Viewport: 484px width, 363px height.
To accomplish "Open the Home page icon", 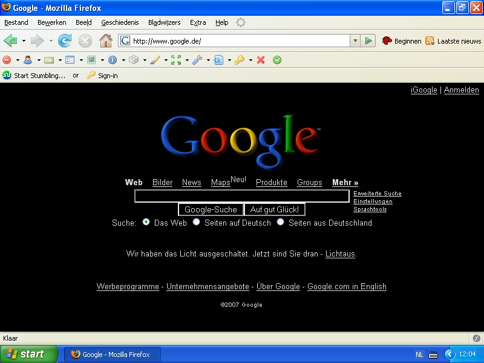I will click(105, 41).
